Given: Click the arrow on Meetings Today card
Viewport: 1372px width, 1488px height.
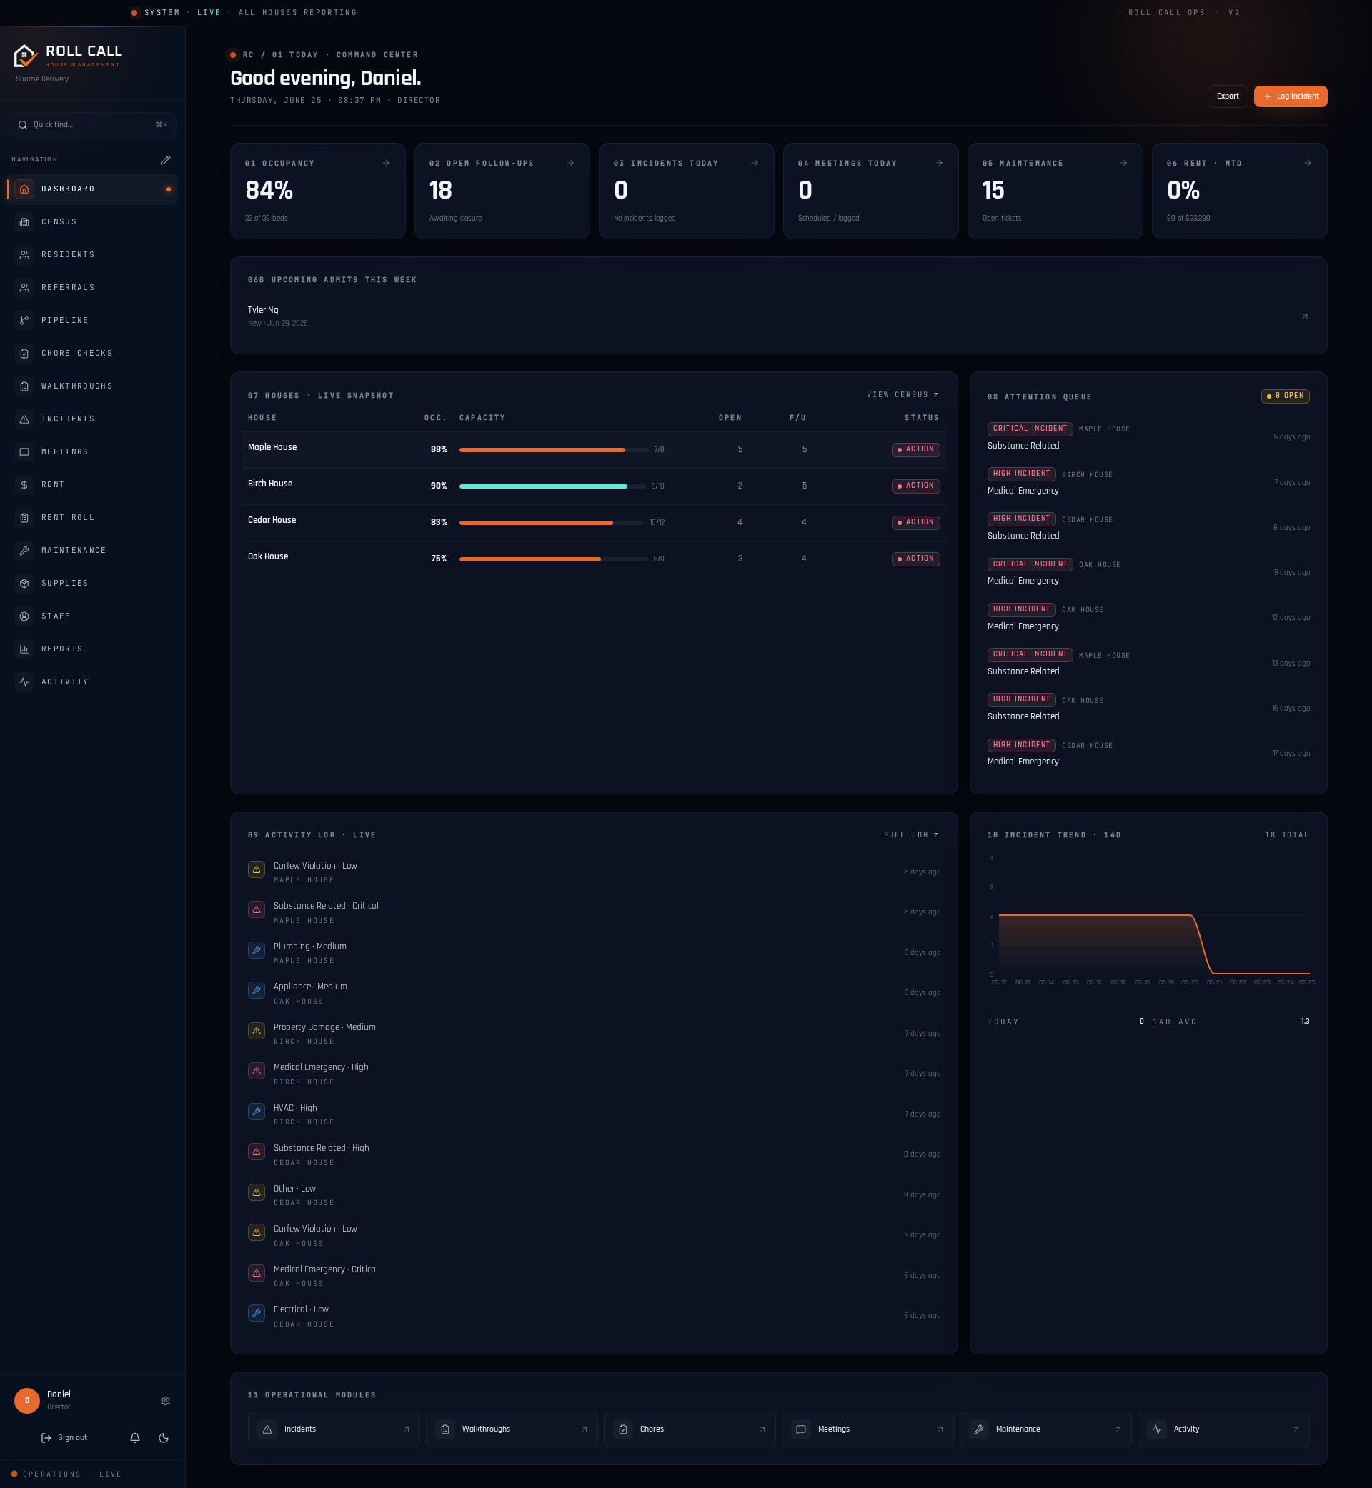Looking at the screenshot, I should point(939,164).
